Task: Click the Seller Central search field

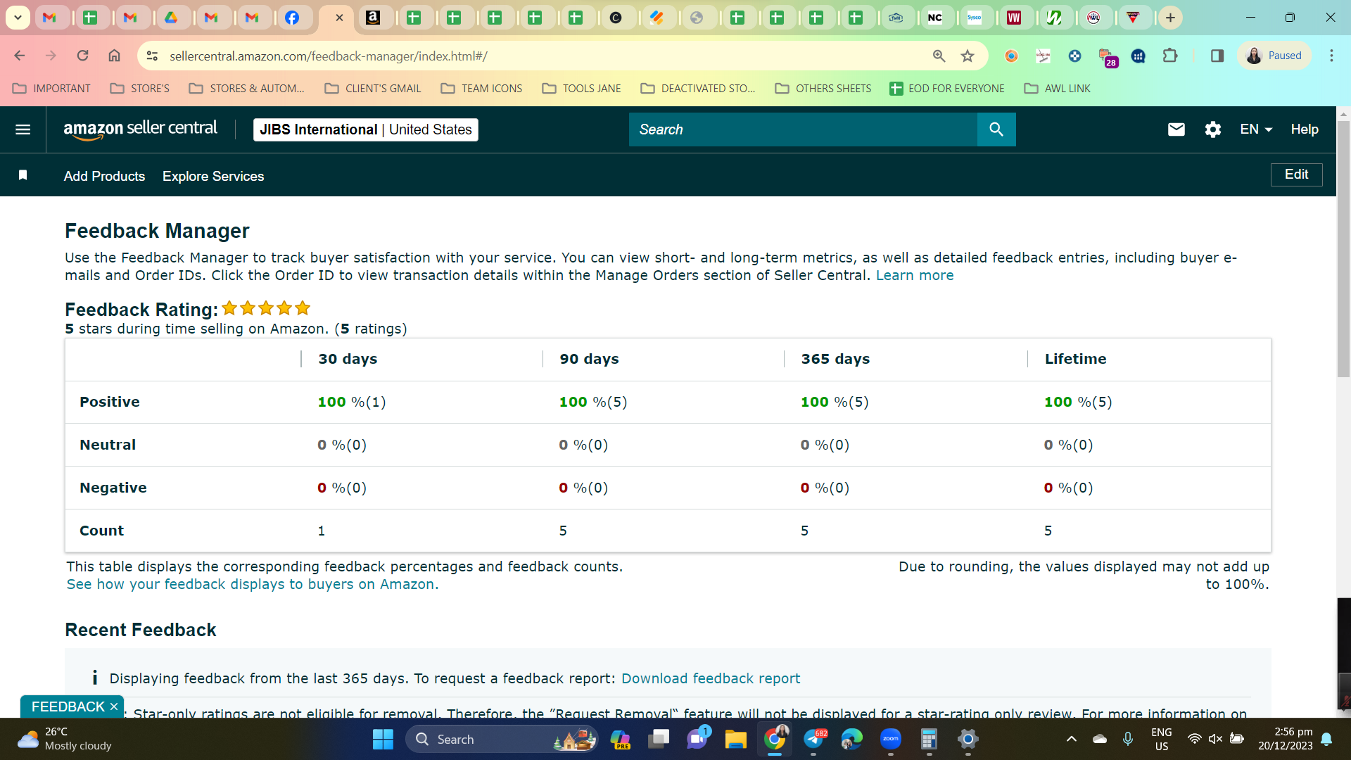Action: (803, 129)
